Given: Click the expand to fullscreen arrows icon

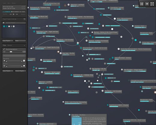Looking at the screenshot, I should pos(152,4).
